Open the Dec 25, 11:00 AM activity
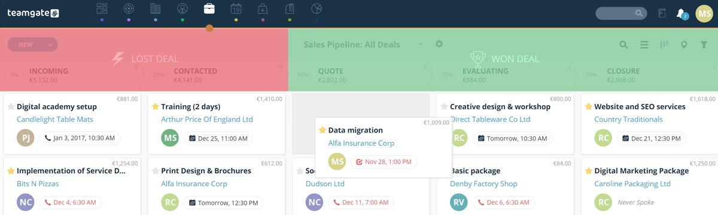This screenshot has width=718, height=215. [x=218, y=138]
